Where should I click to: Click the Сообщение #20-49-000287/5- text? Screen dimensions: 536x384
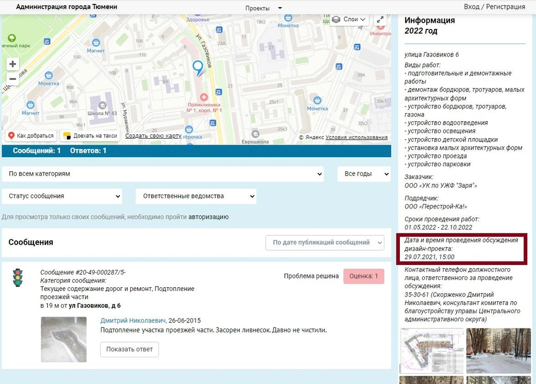(x=83, y=272)
